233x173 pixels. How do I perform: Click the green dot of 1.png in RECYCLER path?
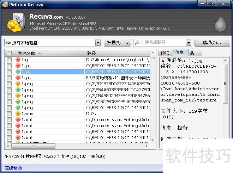tap(18, 107)
